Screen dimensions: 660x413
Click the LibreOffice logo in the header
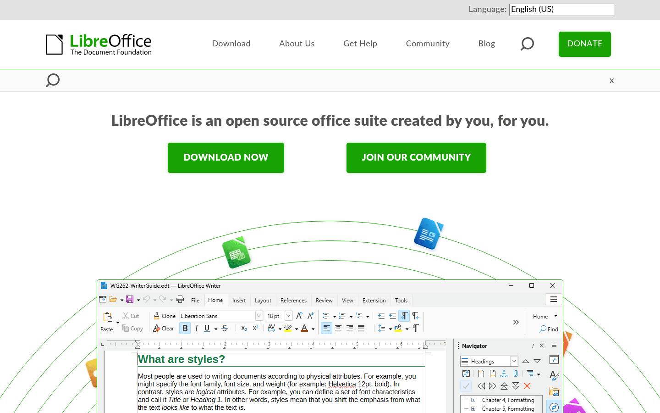coord(99,45)
